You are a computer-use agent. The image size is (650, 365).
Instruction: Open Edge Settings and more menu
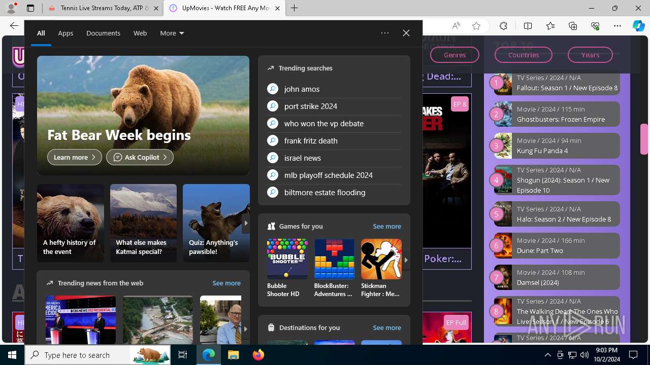(x=617, y=26)
